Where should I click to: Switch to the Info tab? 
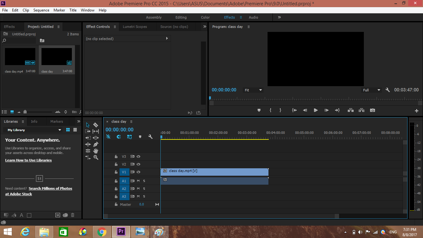click(34, 121)
